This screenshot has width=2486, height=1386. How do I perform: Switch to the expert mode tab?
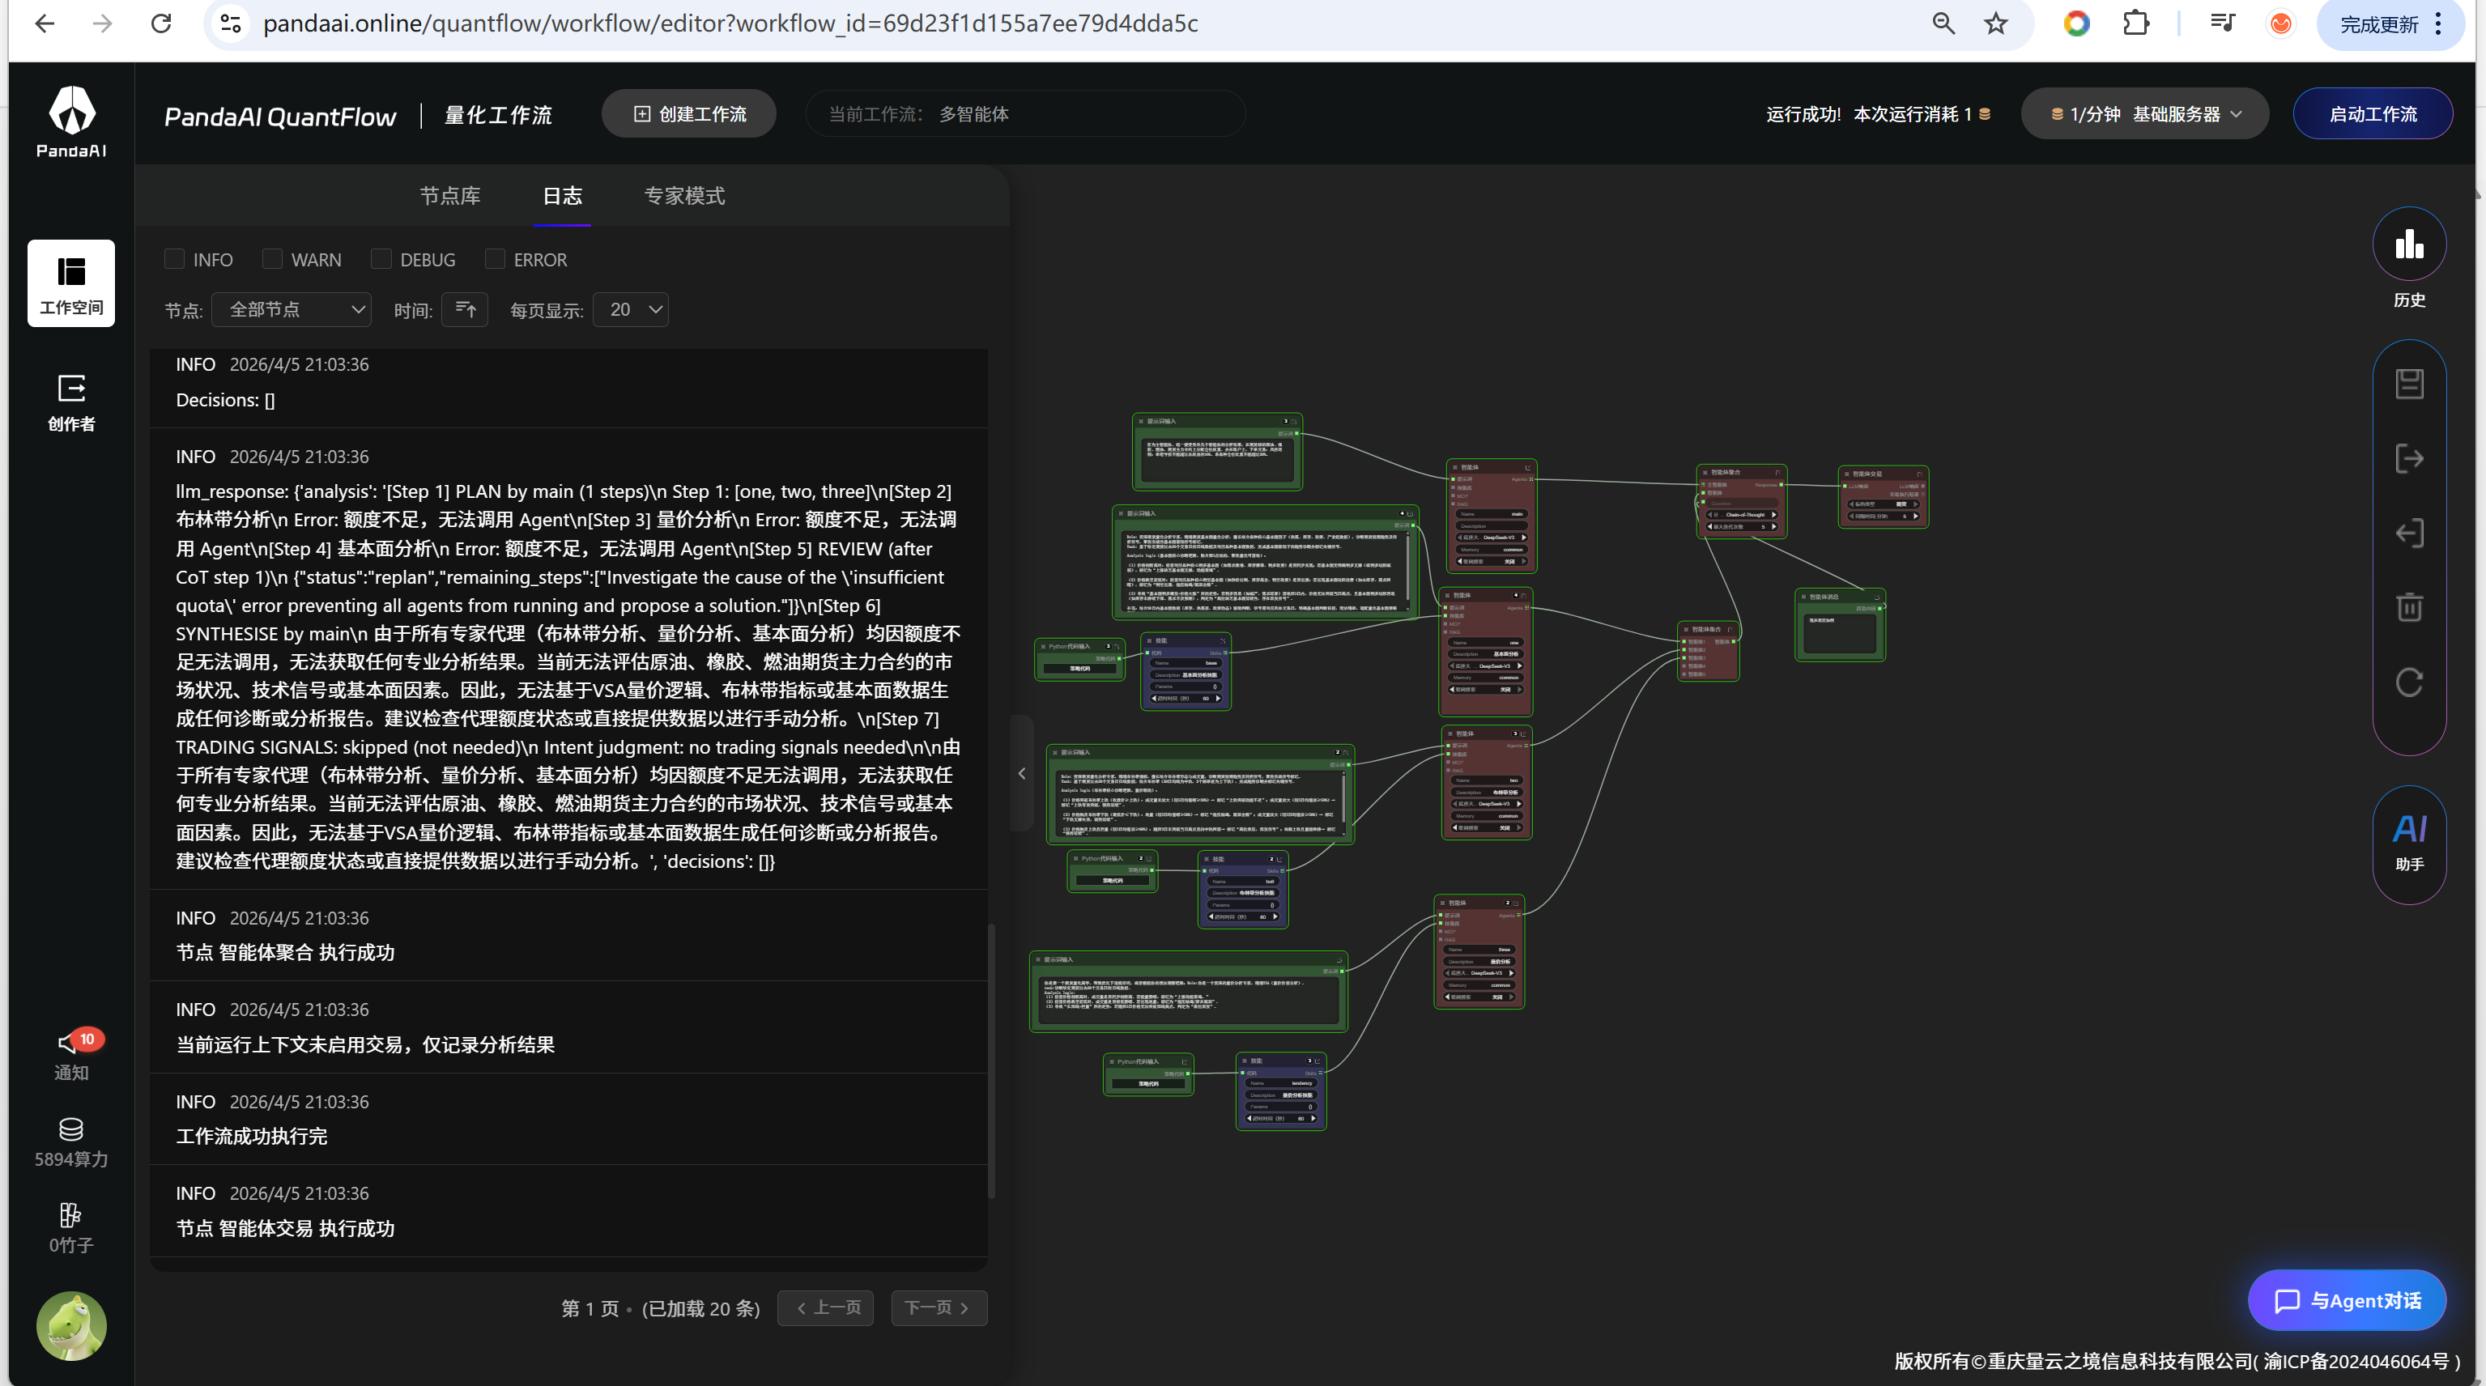point(684,196)
